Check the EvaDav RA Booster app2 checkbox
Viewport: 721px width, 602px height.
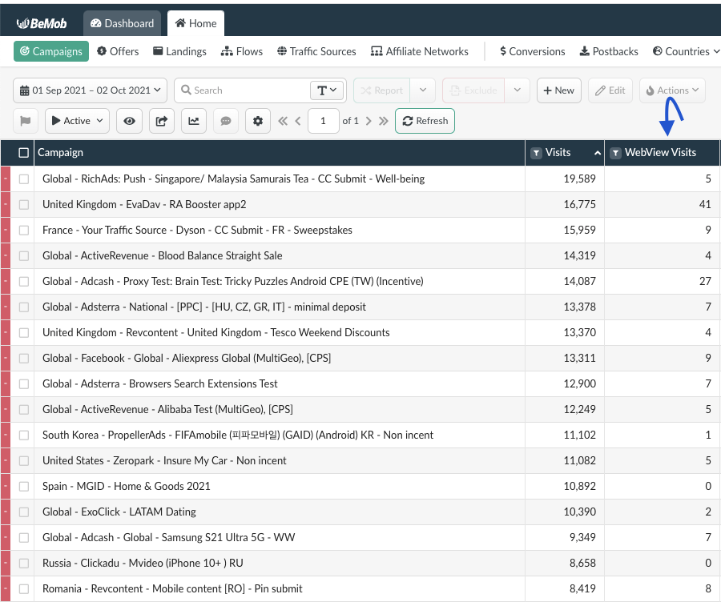click(x=24, y=204)
